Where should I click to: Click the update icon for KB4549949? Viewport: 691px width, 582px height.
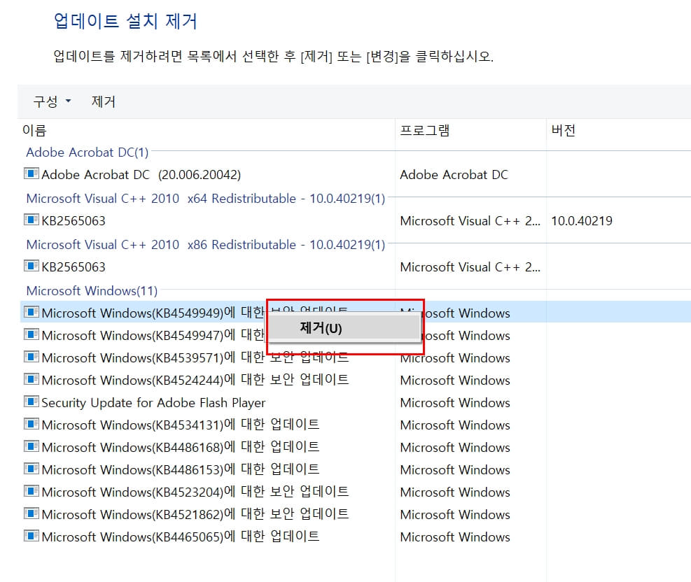[32, 313]
